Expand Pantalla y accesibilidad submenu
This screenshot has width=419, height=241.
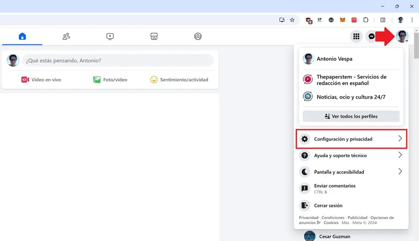[x=351, y=172]
